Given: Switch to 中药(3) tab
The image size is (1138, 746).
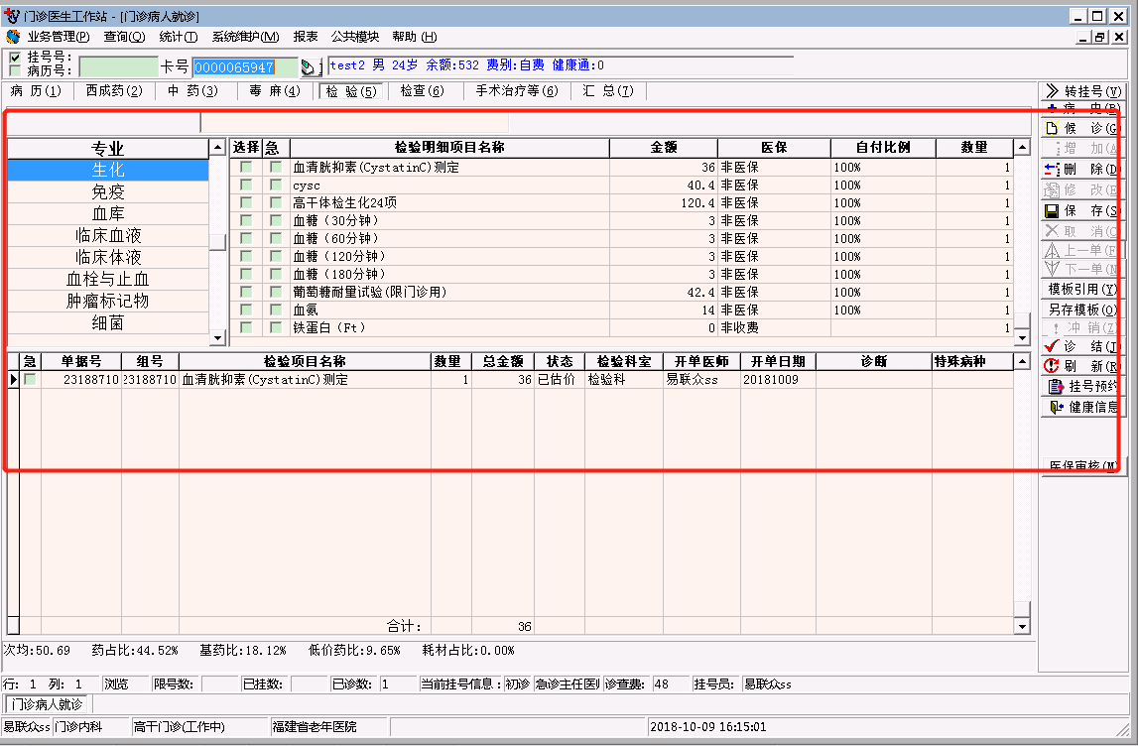Looking at the screenshot, I should (192, 90).
